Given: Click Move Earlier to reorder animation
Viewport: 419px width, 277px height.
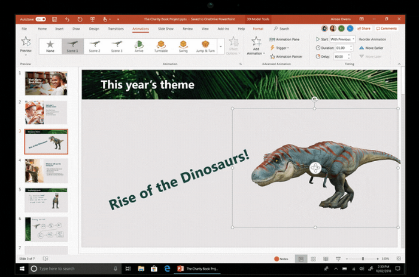Looking at the screenshot, I should (371, 48).
